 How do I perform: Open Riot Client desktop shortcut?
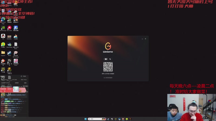pyautogui.click(x=9, y=29)
